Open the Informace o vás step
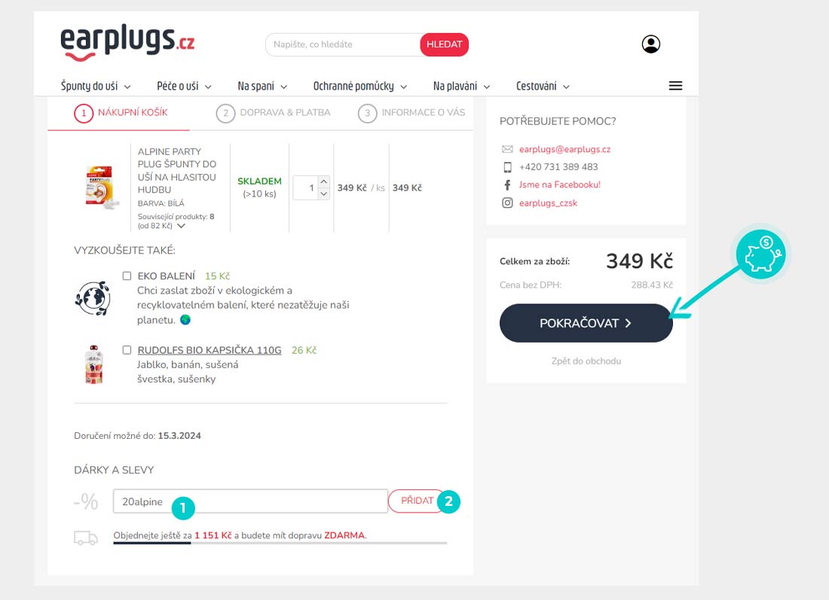 [411, 113]
